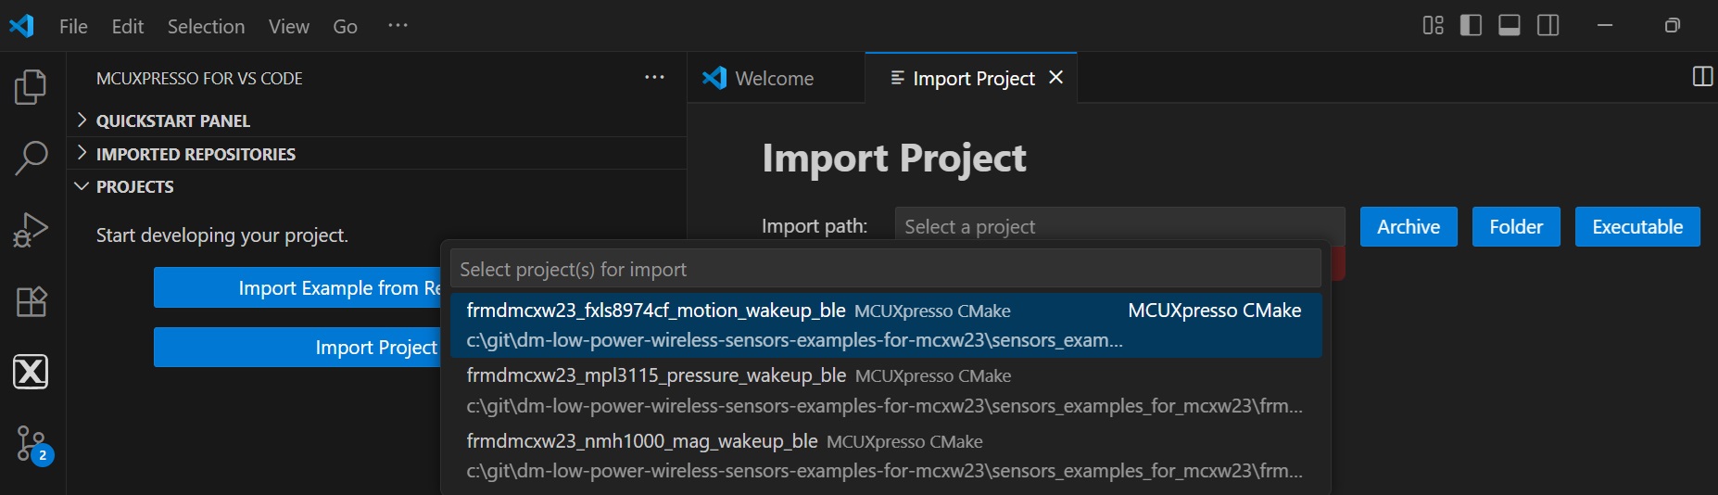Expand the Quickstart Panel section

172,121
